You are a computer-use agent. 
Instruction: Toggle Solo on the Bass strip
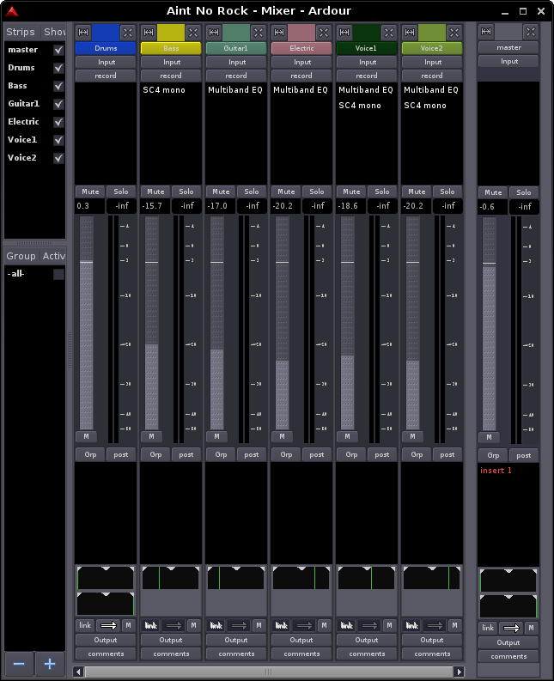tap(186, 192)
